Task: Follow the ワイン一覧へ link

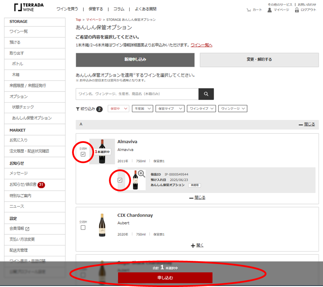Action: 201,45
